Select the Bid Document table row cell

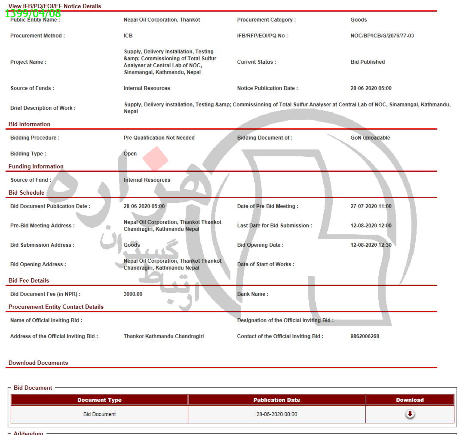tap(99, 414)
